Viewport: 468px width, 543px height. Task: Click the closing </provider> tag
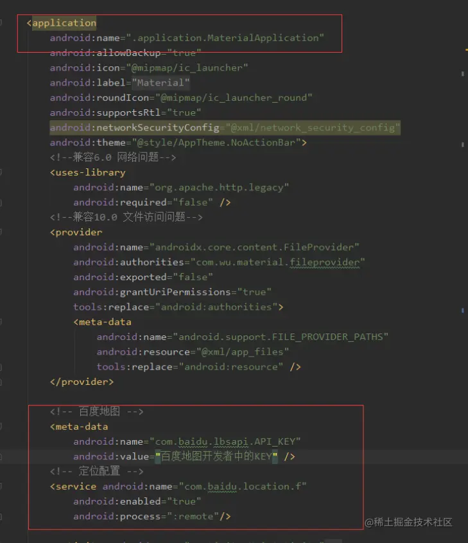coord(82,382)
